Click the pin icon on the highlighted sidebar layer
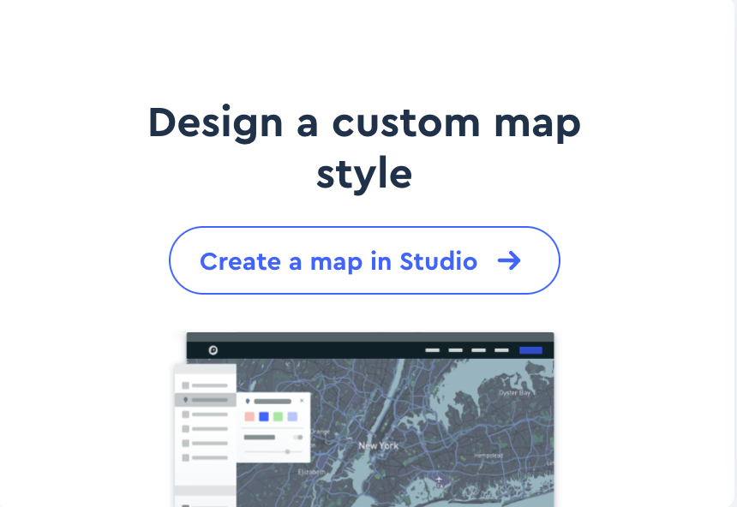 (185, 400)
